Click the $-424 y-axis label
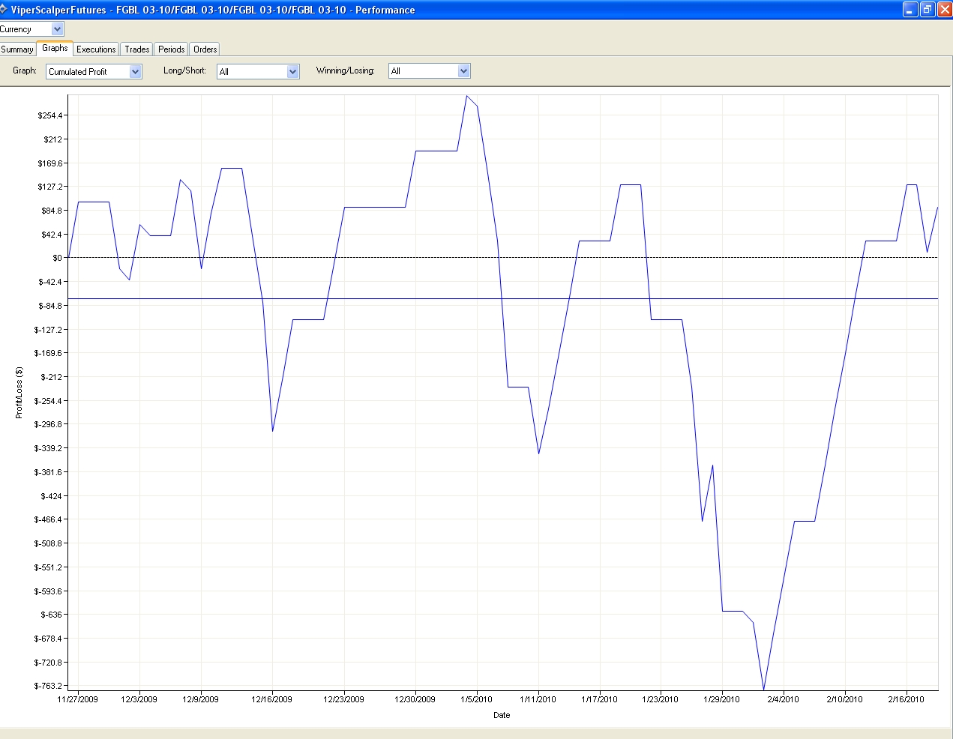The image size is (953, 739). [x=52, y=496]
